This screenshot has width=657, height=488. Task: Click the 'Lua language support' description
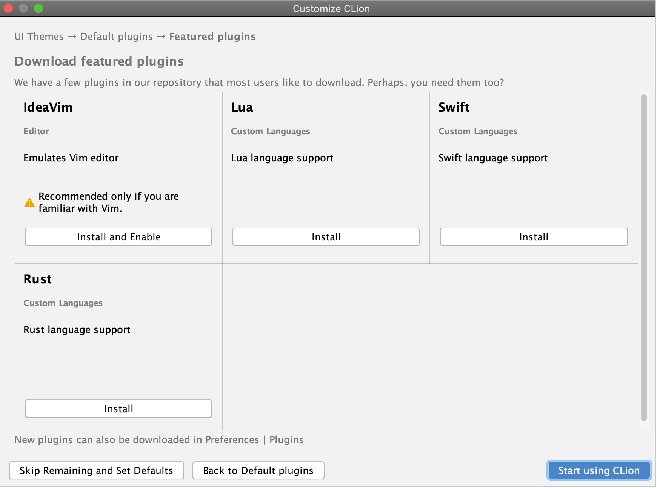coord(282,158)
